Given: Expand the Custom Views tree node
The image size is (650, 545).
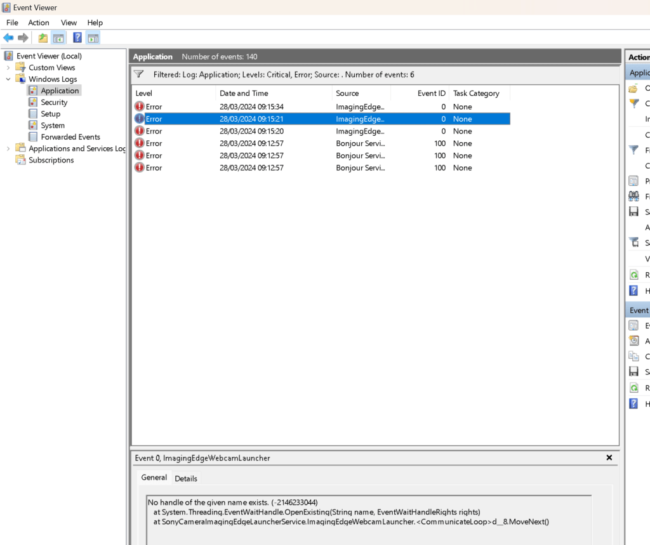Looking at the screenshot, I should [8, 67].
